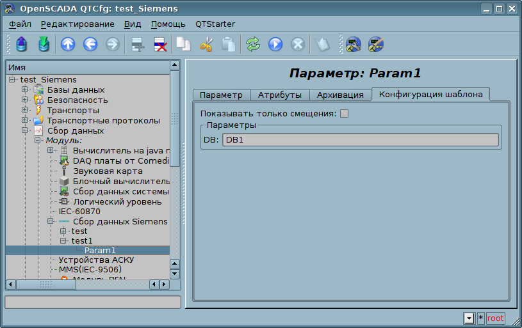Click the Save to database toolbar icon
Screen dimensions: 522x328
[x=43, y=44]
